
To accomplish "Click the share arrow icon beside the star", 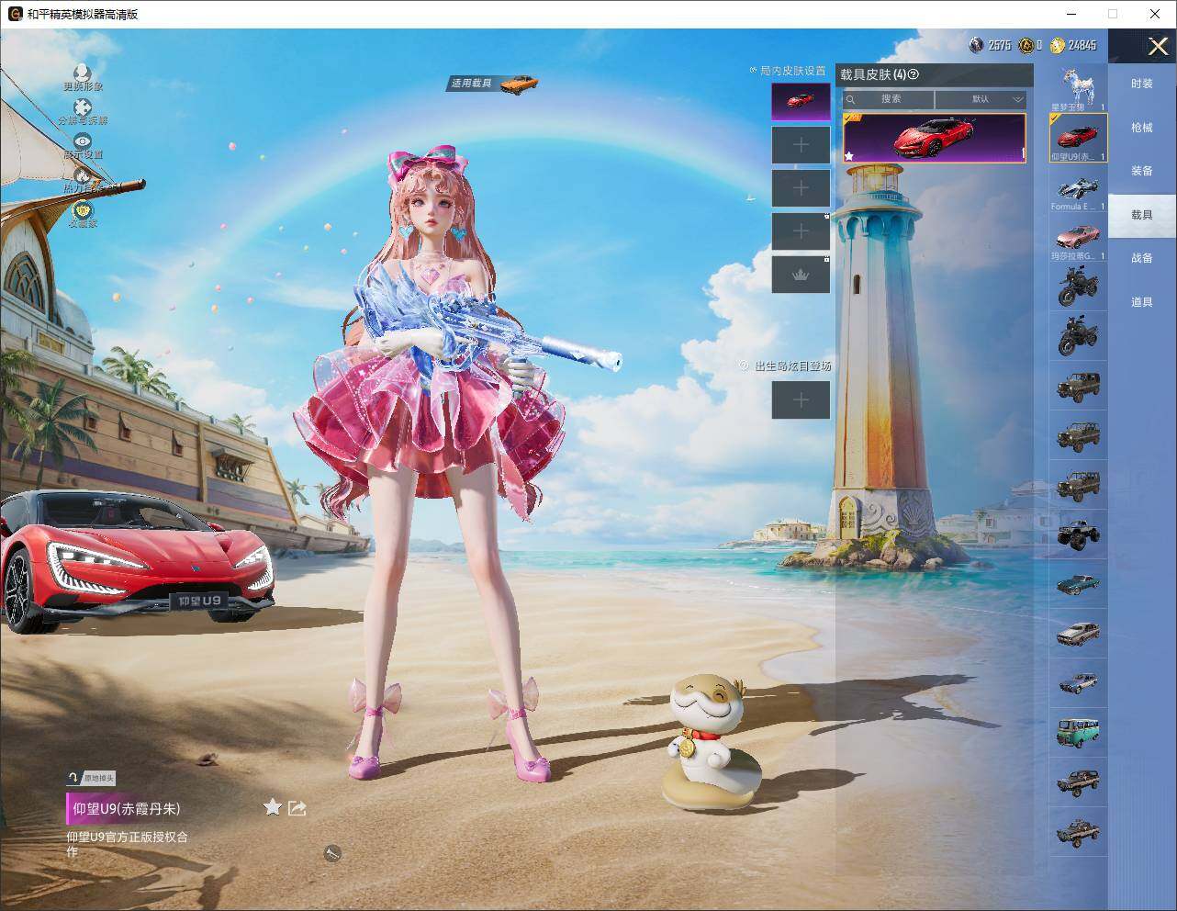I will click(297, 807).
